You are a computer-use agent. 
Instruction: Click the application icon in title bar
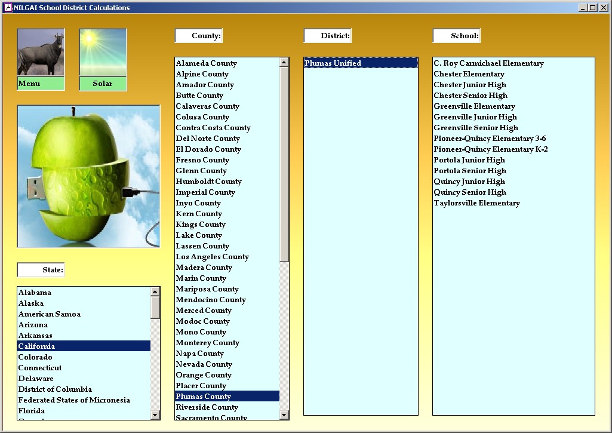8,8
